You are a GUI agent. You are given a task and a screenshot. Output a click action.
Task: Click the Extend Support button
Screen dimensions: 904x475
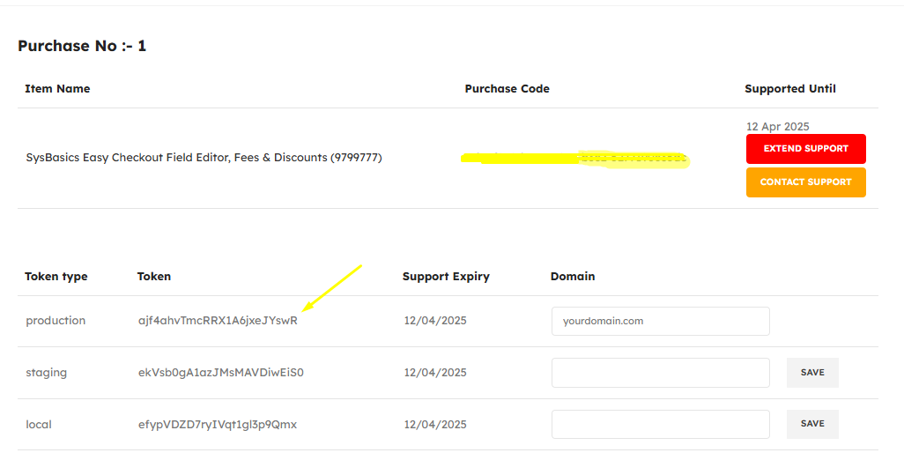(805, 149)
